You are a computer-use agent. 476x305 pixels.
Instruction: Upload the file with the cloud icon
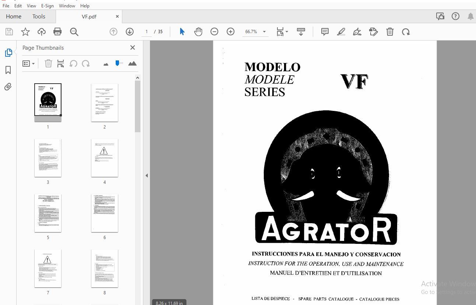pyautogui.click(x=42, y=32)
